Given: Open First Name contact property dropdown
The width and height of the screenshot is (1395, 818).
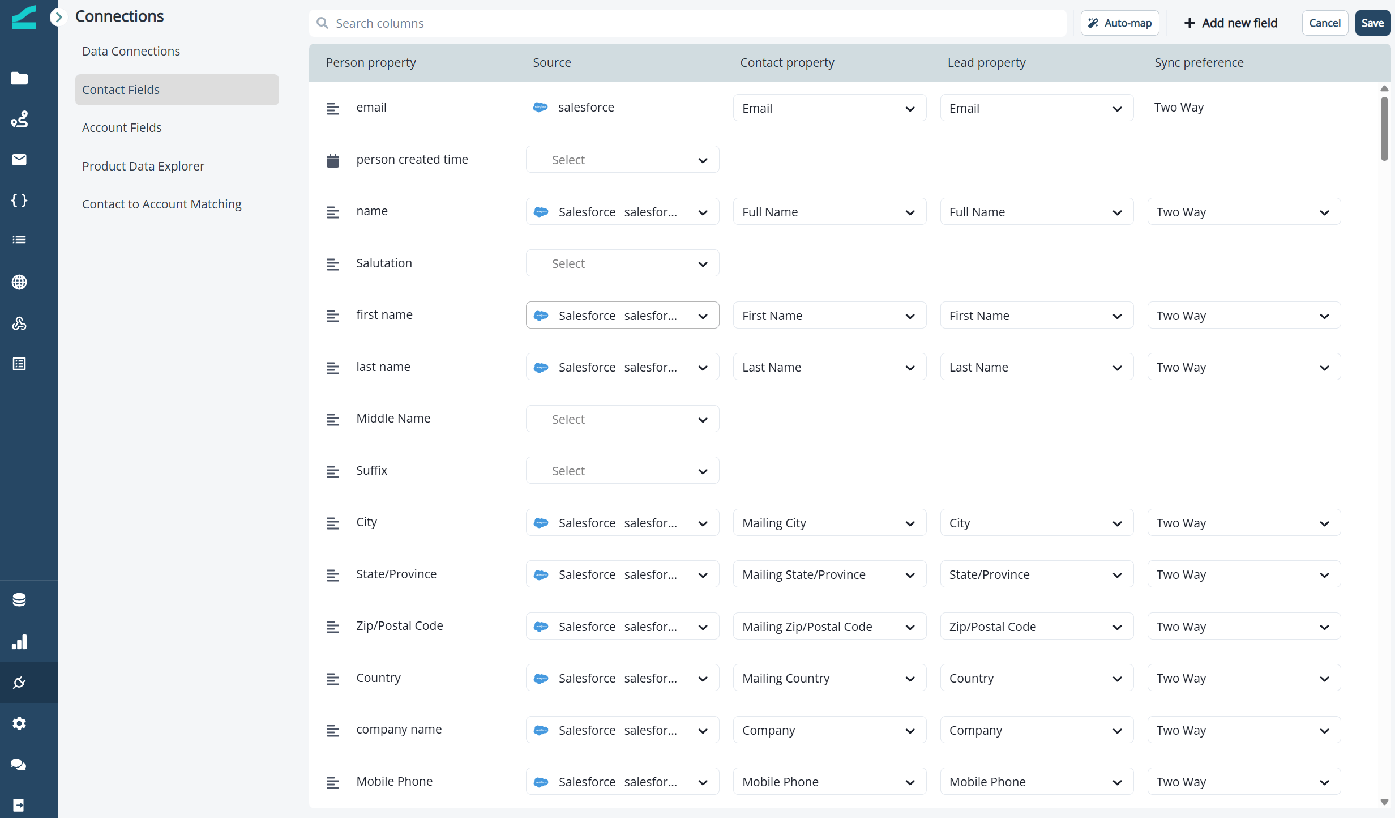Looking at the screenshot, I should click(829, 315).
